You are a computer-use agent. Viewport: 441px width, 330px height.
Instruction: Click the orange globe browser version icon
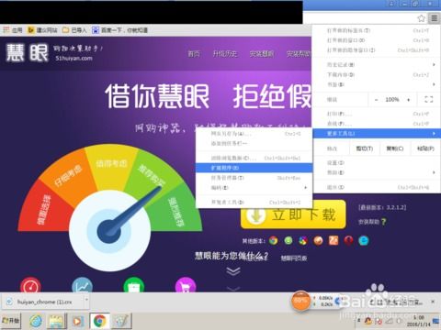pos(318,241)
